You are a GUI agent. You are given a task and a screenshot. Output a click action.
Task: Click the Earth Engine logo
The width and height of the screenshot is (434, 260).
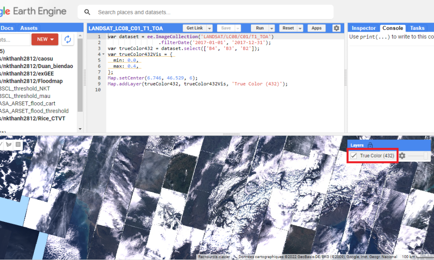coord(33,12)
